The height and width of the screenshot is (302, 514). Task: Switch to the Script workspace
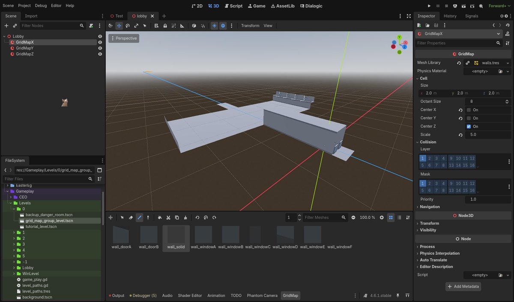233,6
